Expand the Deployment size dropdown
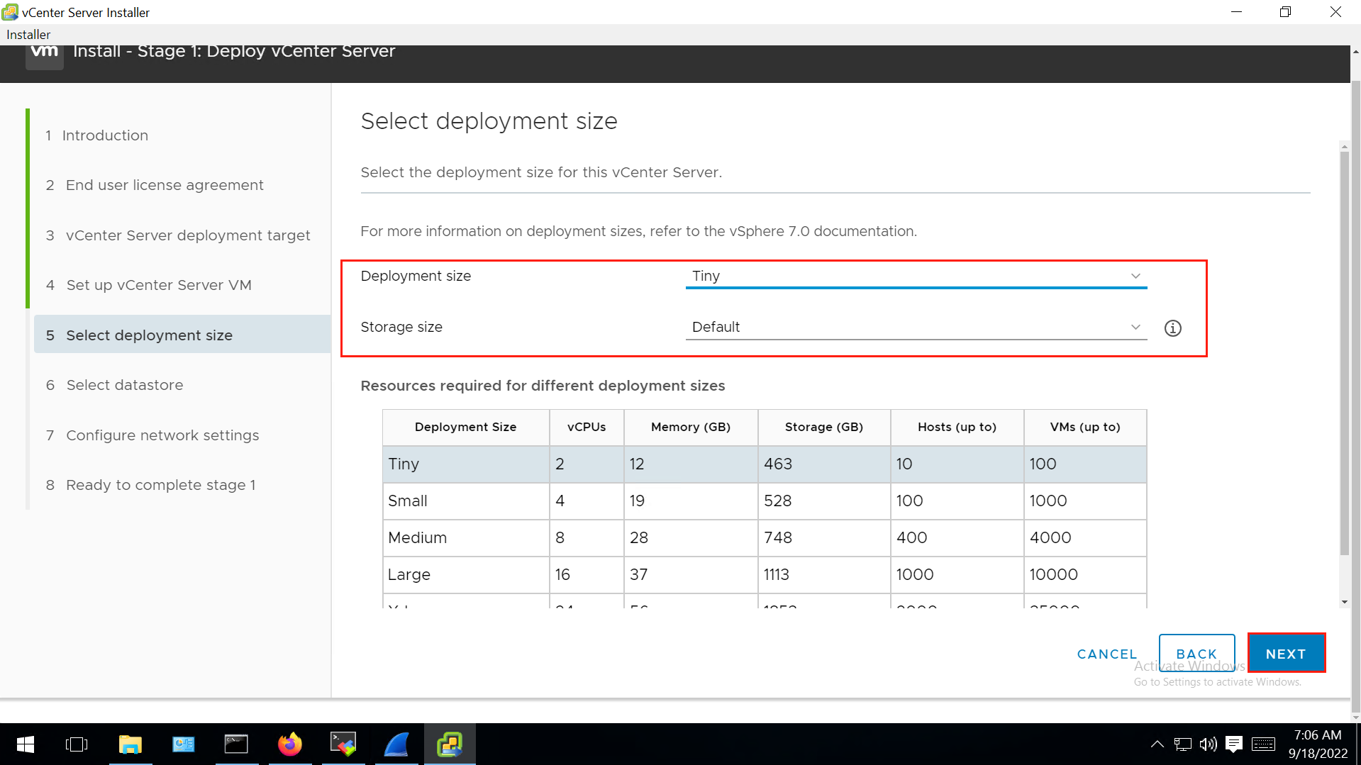Image resolution: width=1361 pixels, height=765 pixels. point(916,277)
